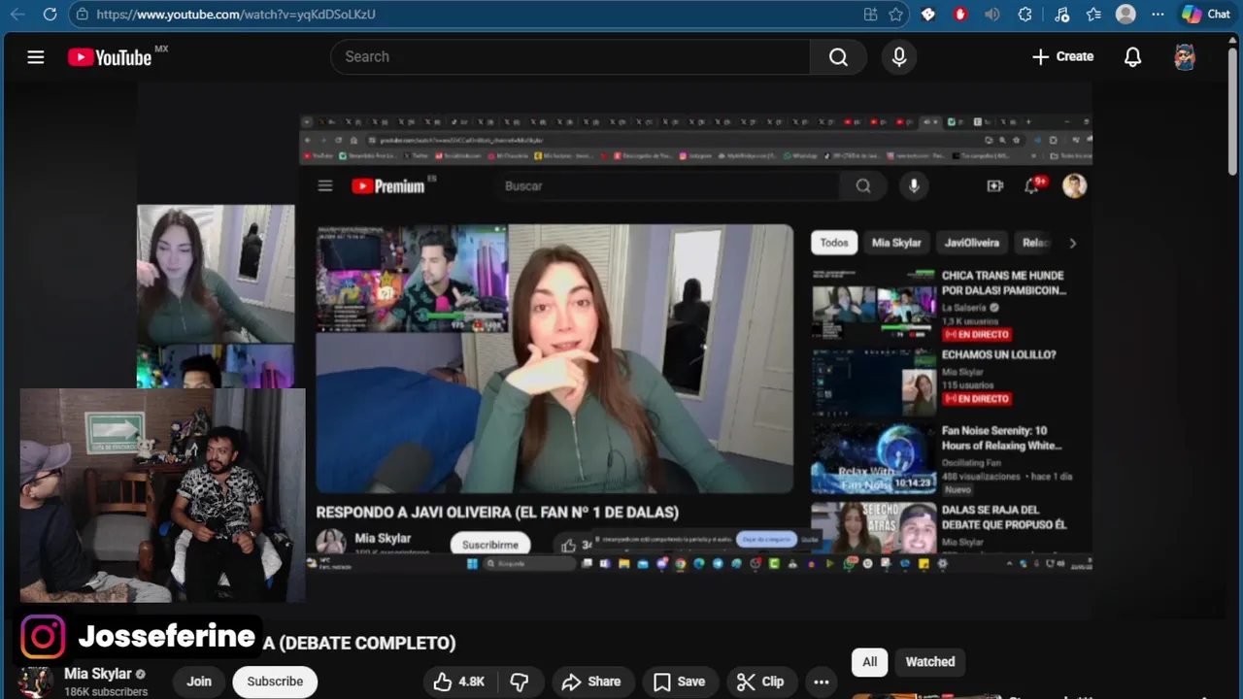1243x699 pixels.
Task: Open the browser profile avatar
Action: click(1126, 15)
